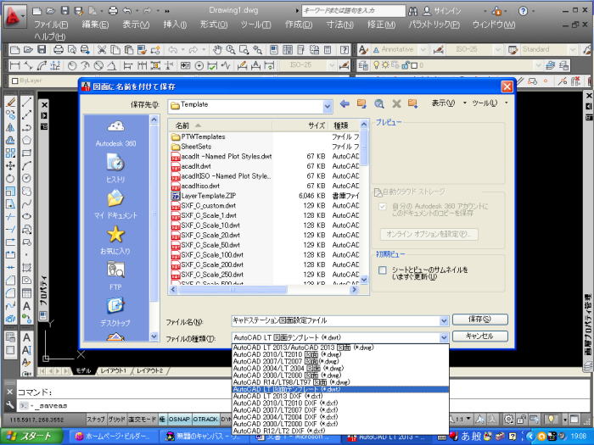594x445 pixels.
Task: Select the pan hand tool
Action: (217, 49)
